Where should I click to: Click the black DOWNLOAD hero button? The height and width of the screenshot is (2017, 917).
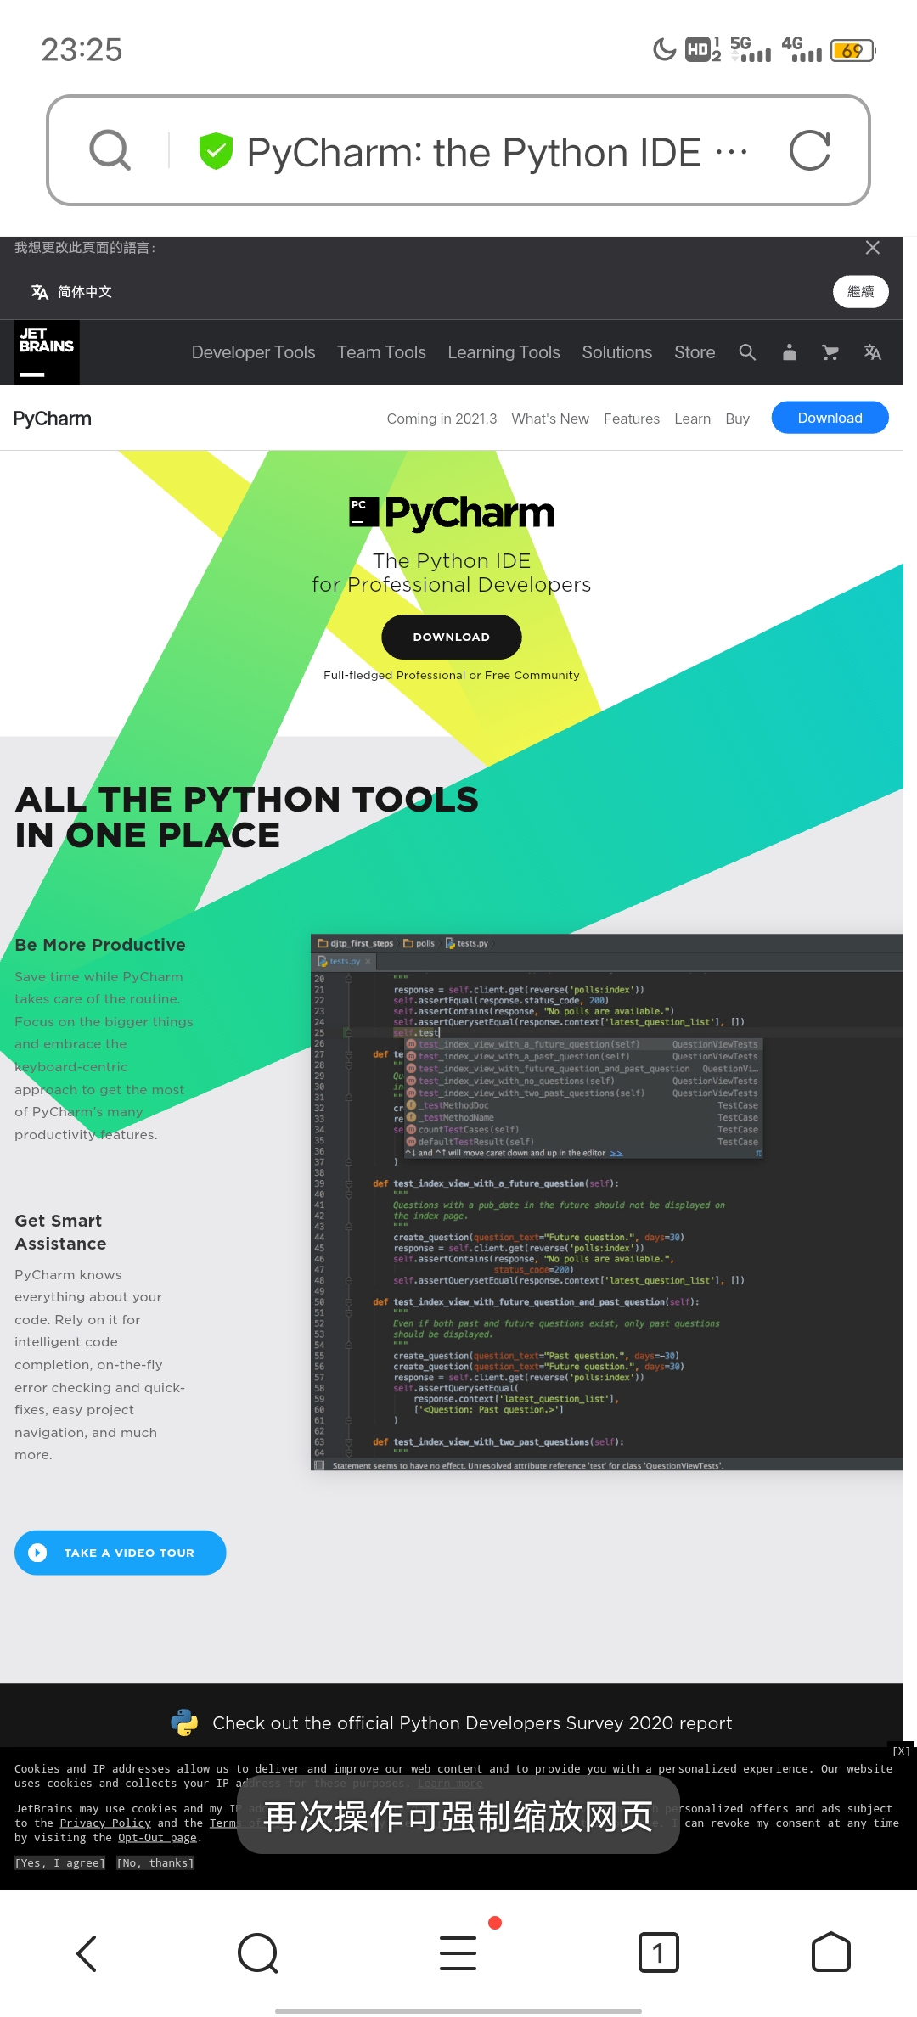pos(452,637)
